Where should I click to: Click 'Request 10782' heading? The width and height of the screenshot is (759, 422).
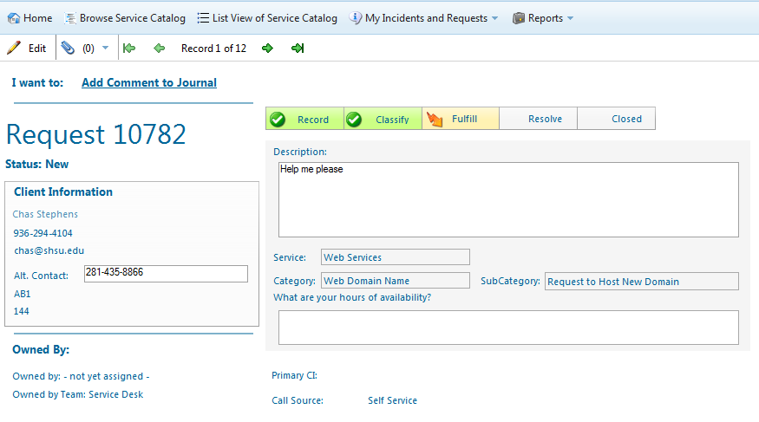[x=95, y=134]
